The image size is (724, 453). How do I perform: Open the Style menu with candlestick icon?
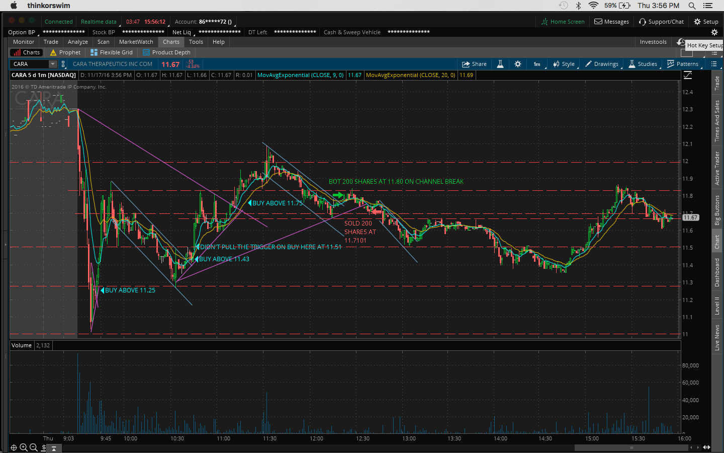click(564, 64)
